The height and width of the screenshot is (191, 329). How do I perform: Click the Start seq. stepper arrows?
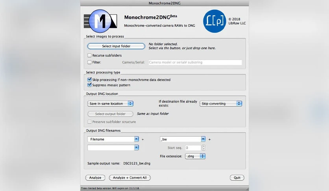203,148
